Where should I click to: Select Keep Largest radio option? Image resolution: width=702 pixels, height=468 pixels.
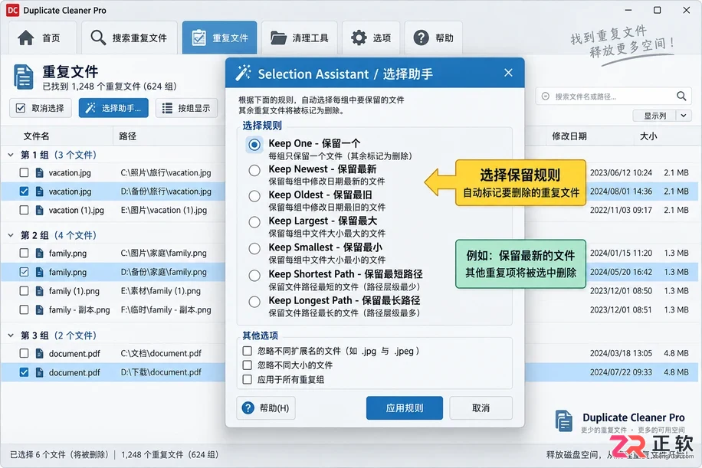254,222
